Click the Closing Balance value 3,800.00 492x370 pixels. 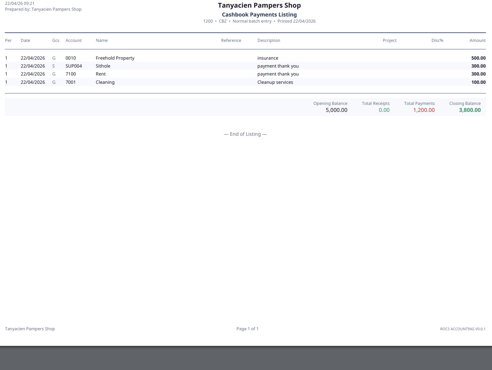tap(469, 110)
